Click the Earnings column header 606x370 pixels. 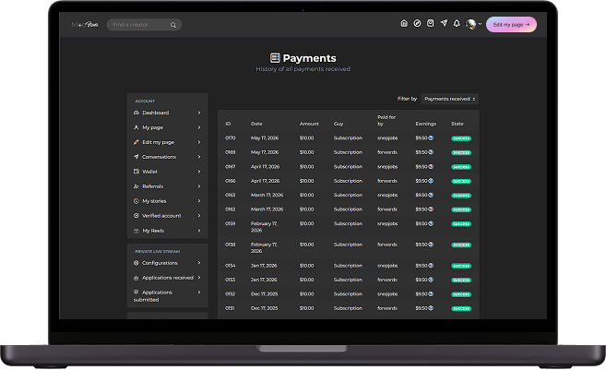pos(426,124)
